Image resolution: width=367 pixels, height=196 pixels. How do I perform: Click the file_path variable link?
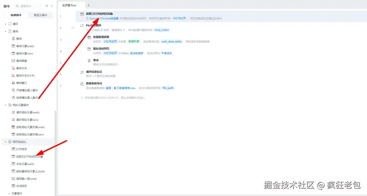pos(168,88)
